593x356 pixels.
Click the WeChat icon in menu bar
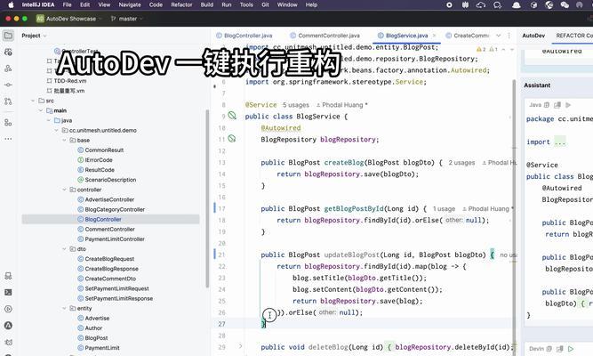click(565, 5)
